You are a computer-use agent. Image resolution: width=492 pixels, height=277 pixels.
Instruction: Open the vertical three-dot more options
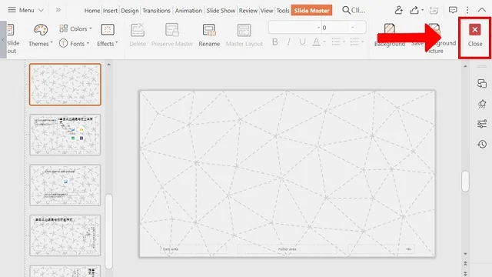point(467,10)
